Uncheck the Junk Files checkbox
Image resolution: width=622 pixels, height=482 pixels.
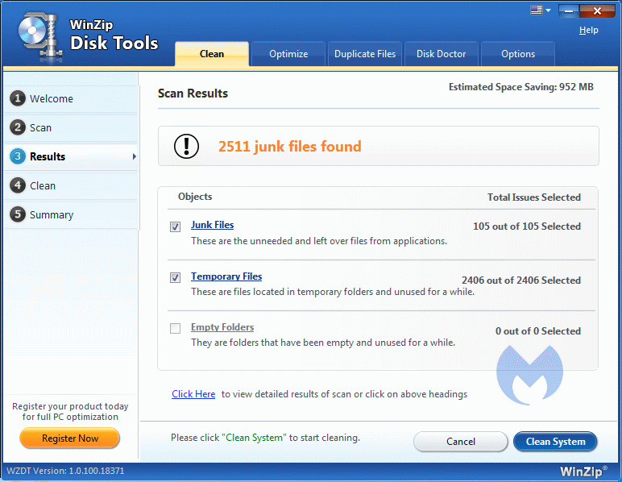pyautogui.click(x=175, y=227)
